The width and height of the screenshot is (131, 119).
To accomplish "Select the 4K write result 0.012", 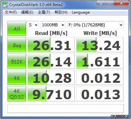I will point(100,77).
